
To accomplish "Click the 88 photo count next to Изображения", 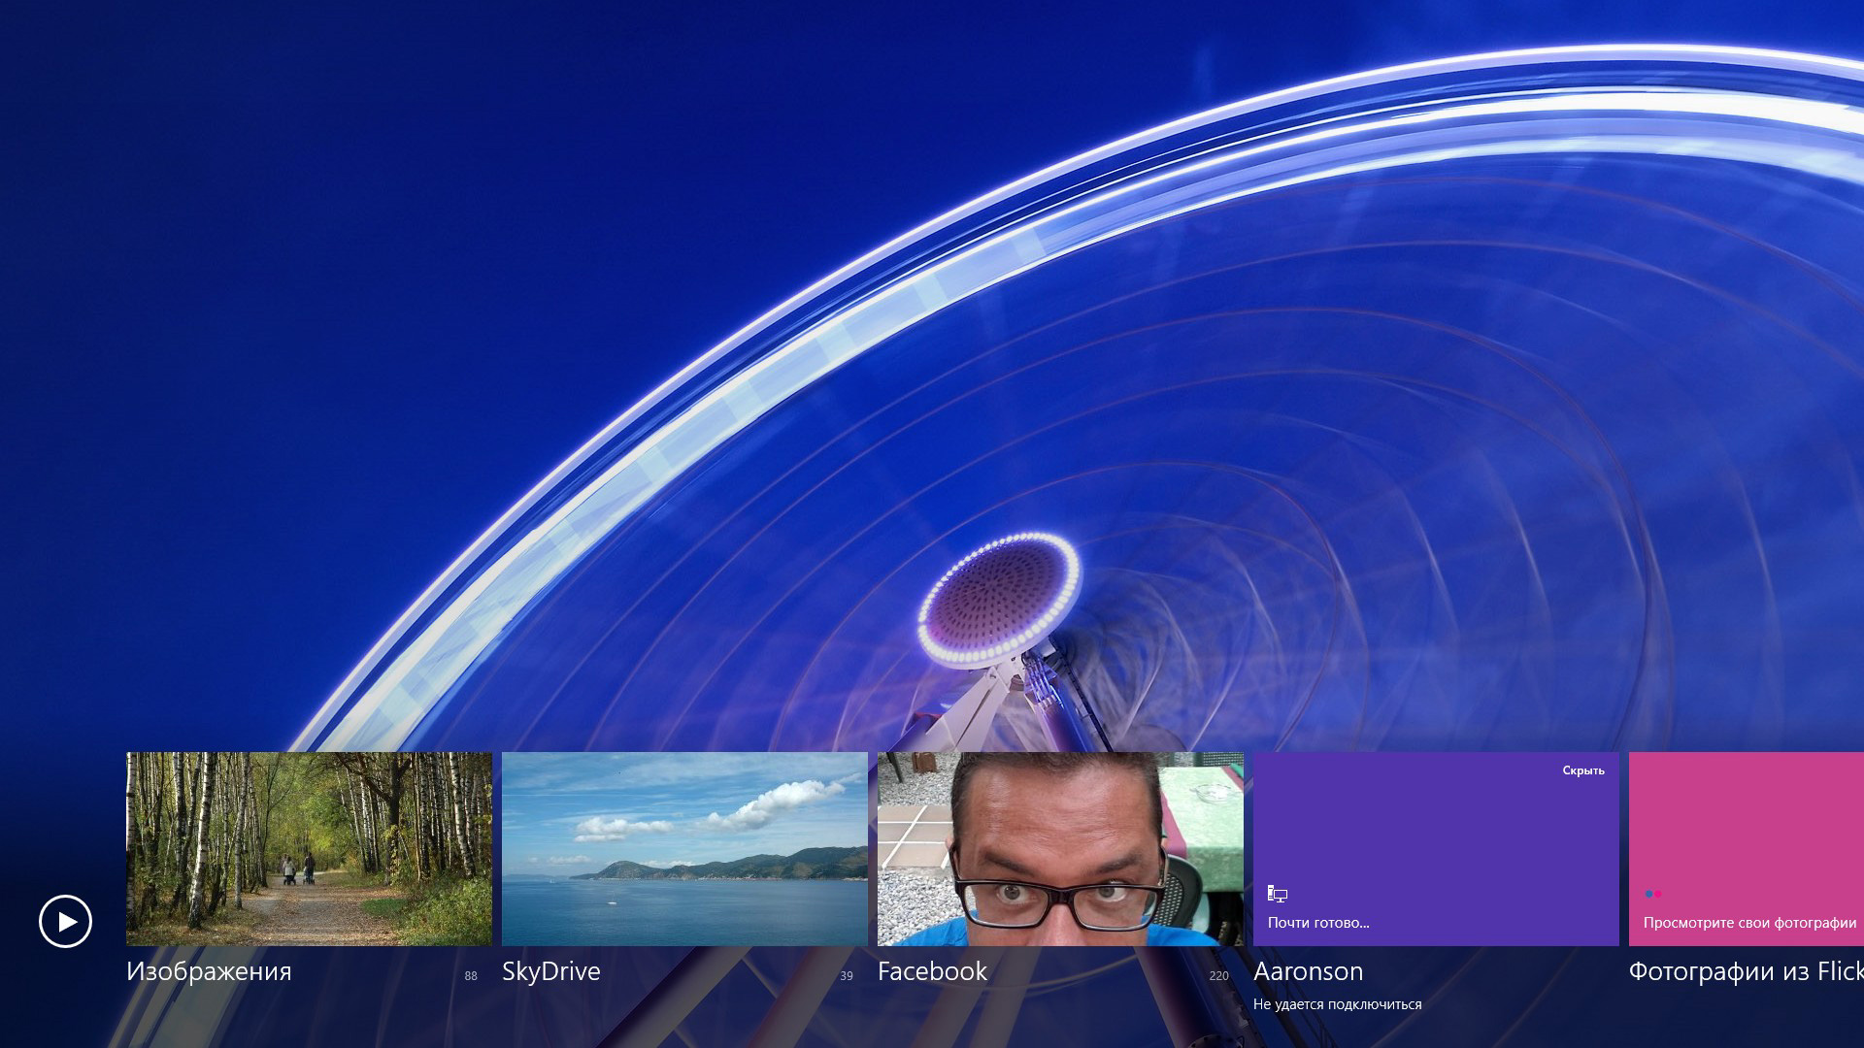I will point(471,976).
